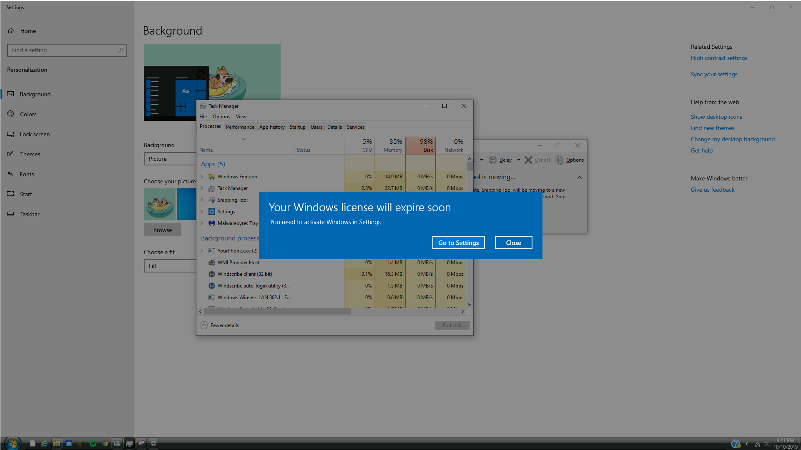Image resolution: width=801 pixels, height=450 pixels.
Task: Switch to App history tab in Task Manager
Action: click(x=272, y=127)
